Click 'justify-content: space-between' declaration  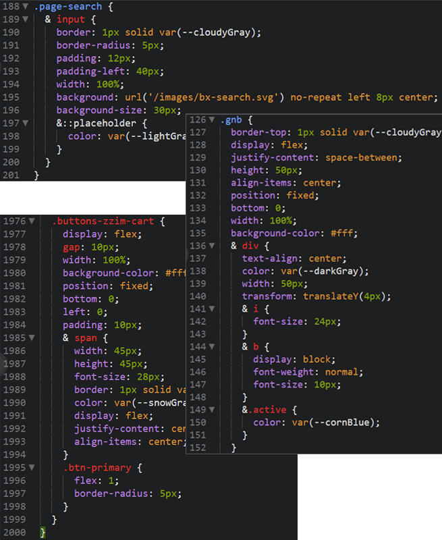(316, 158)
